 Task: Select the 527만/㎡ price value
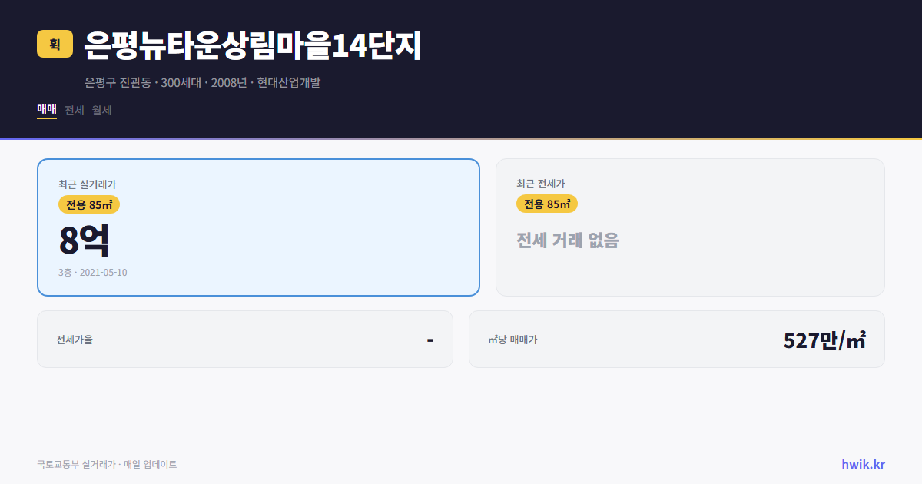(x=824, y=339)
